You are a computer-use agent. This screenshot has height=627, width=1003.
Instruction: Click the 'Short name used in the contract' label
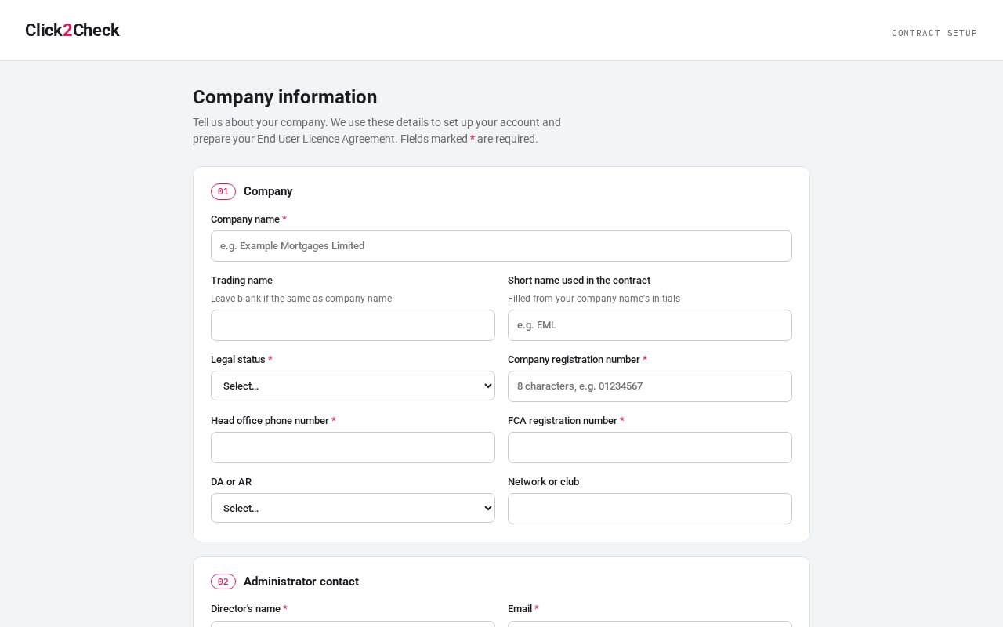click(x=579, y=281)
